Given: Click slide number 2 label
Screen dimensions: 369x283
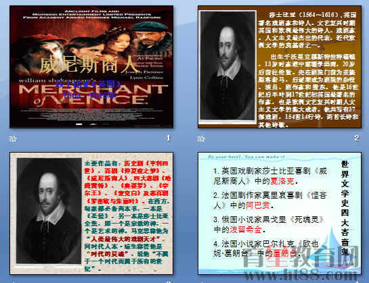Looking at the screenshot, I should [x=357, y=138].
